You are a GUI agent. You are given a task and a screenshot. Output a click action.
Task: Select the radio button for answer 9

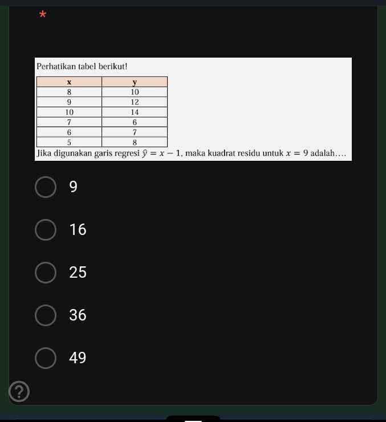click(46, 187)
